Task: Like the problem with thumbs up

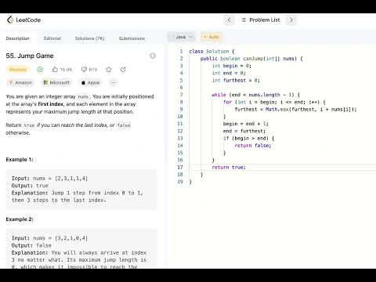Action: [62, 70]
